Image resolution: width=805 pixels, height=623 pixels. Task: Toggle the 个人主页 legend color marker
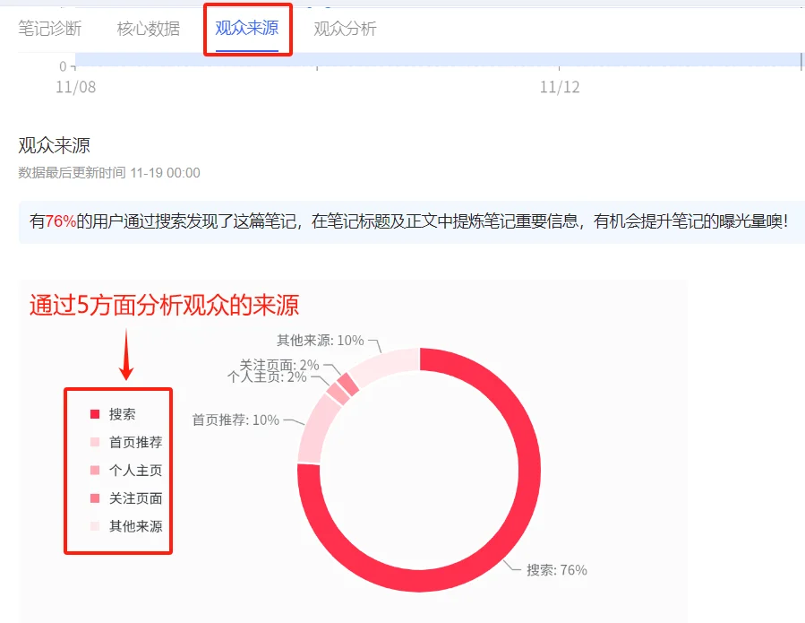tap(95, 471)
